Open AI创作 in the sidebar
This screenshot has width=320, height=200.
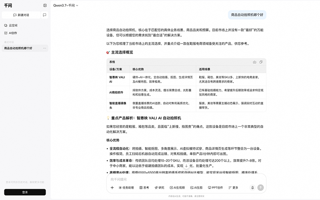11,33
